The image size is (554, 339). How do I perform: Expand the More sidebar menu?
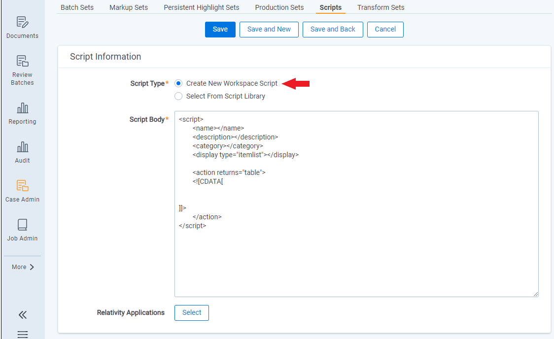click(x=23, y=267)
